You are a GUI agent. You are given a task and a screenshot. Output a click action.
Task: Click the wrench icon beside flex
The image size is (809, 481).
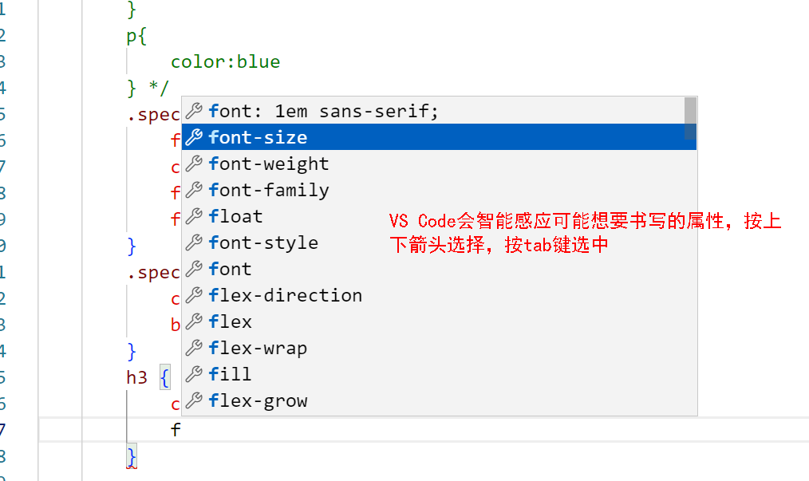click(193, 321)
